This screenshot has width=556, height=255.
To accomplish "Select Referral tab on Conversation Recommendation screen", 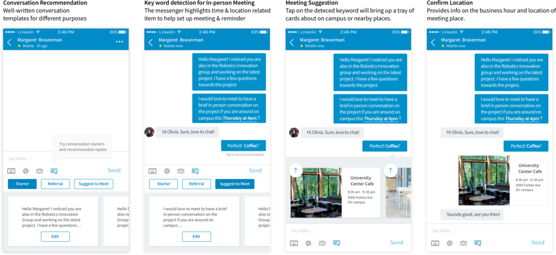I will tap(55, 184).
